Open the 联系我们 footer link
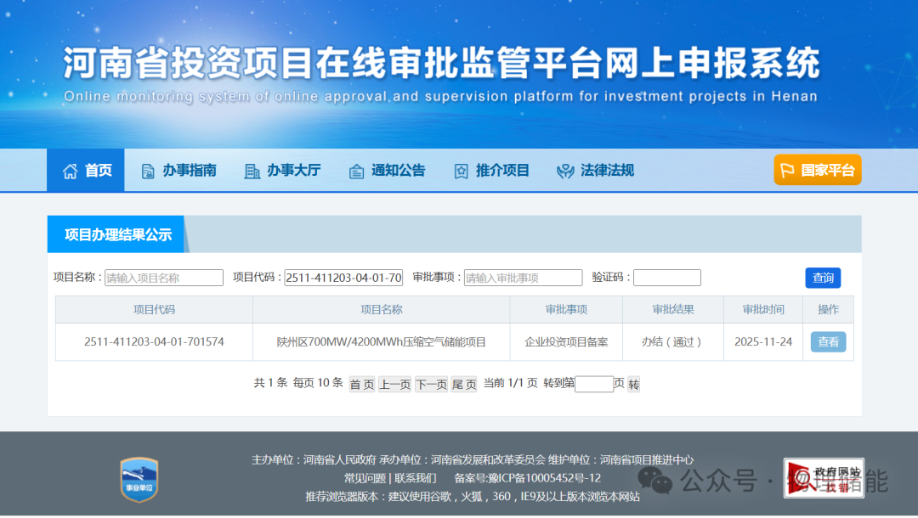The width and height of the screenshot is (918, 518). tap(415, 478)
